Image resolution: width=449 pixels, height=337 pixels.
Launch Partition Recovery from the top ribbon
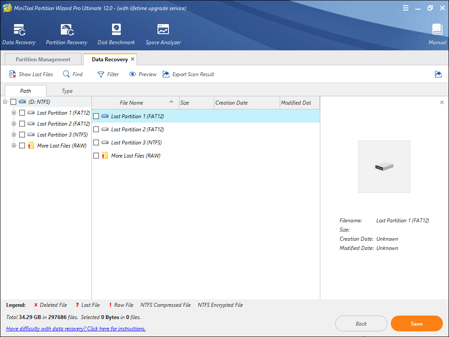coord(67,30)
